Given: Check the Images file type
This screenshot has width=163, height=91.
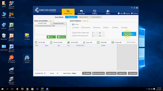Looking at the screenshot, I should click(122, 28).
